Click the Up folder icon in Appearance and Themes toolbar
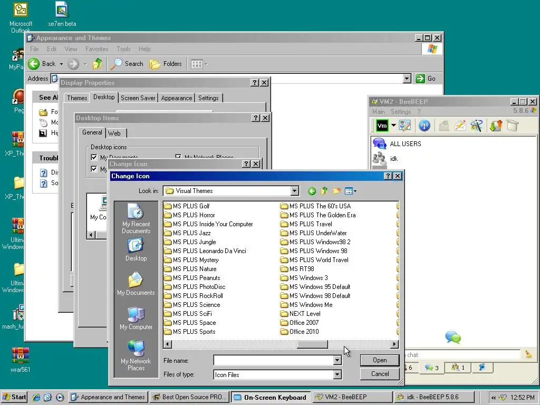 tap(98, 64)
